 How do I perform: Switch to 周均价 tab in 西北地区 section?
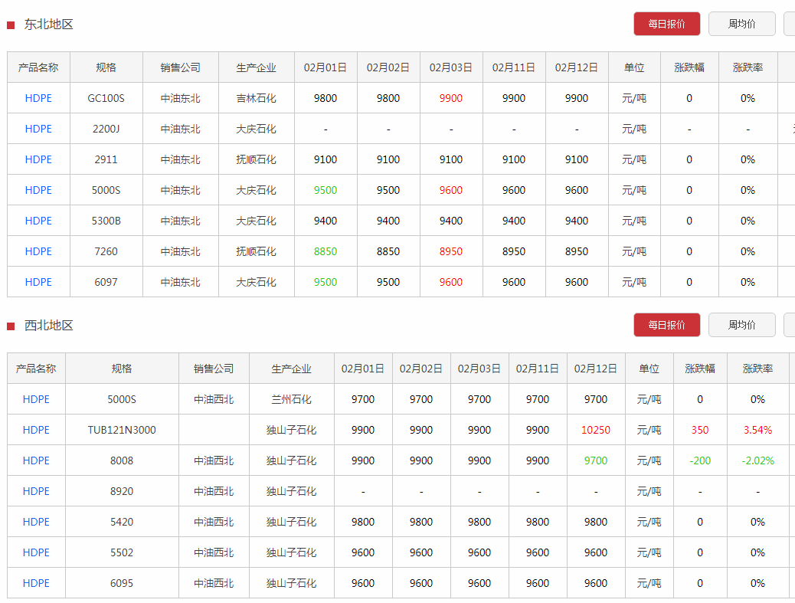tap(741, 325)
